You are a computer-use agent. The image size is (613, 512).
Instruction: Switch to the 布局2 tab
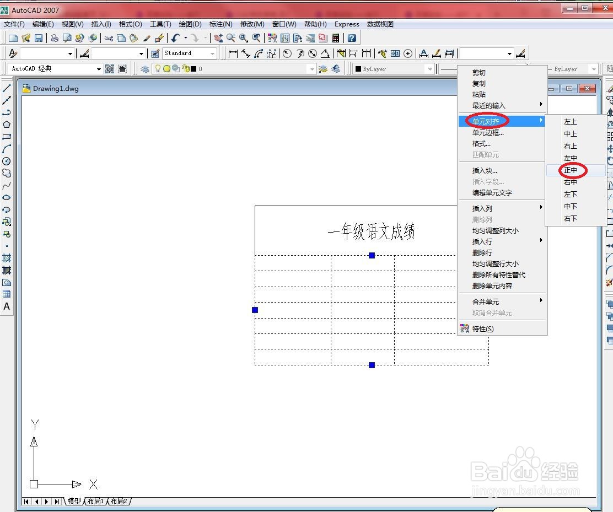coord(119,501)
